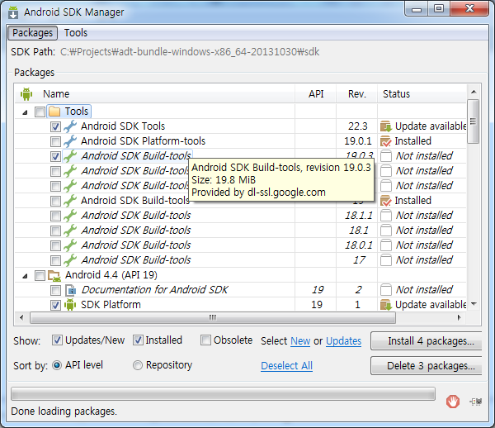Check the Tools group checkbox

pyautogui.click(x=40, y=112)
